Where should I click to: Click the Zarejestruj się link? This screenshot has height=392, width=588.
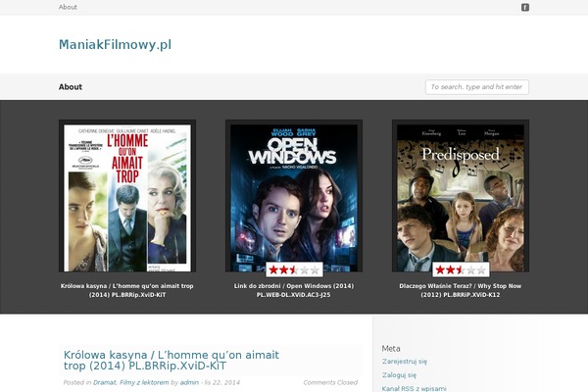[405, 362]
